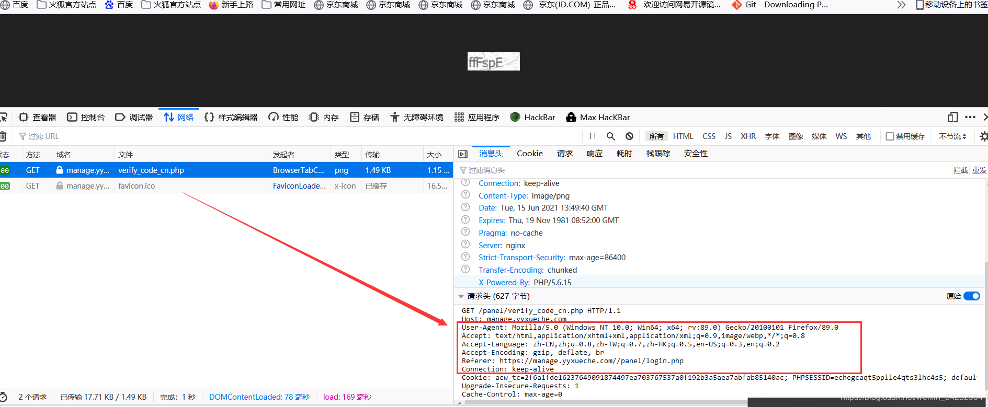Image resolution: width=988 pixels, height=407 pixels.
Task: Filter requests by JS
Action: [728, 136]
